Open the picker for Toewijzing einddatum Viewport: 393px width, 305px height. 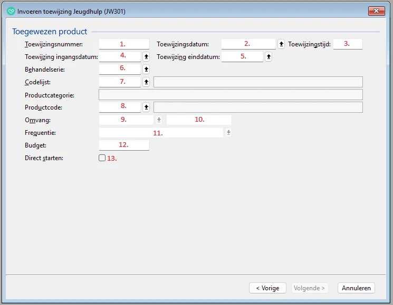(269, 56)
